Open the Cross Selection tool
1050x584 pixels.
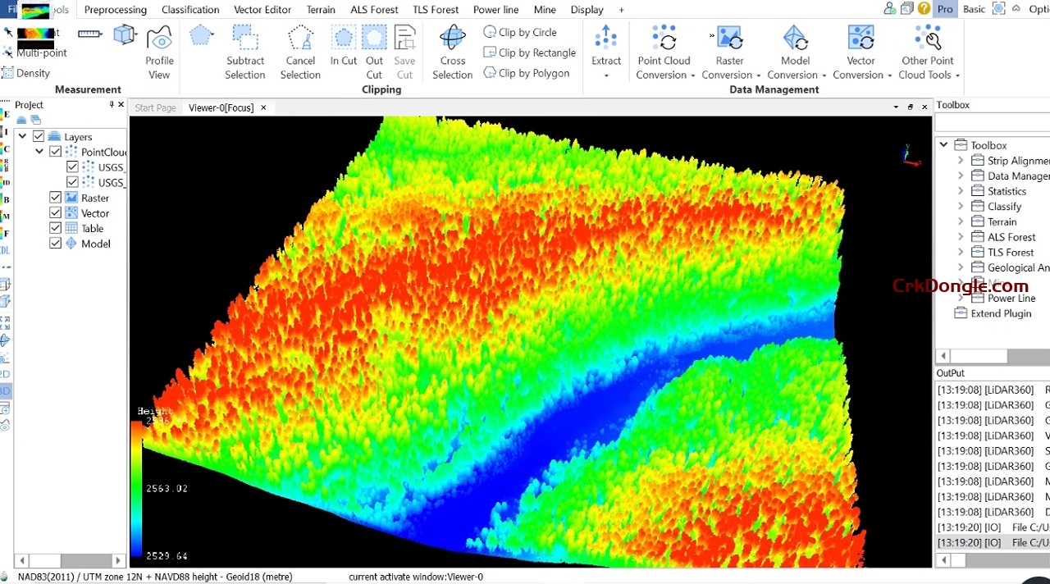point(451,51)
